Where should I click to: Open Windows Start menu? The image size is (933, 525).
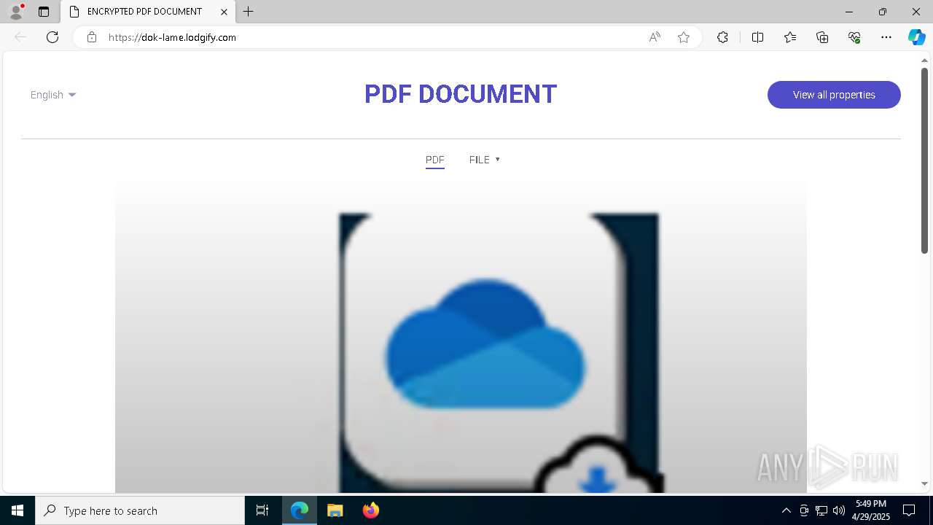click(17, 510)
